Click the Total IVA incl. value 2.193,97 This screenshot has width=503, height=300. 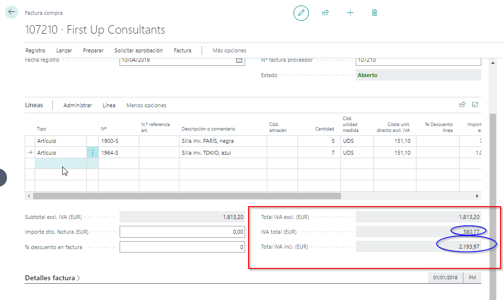(x=469, y=247)
